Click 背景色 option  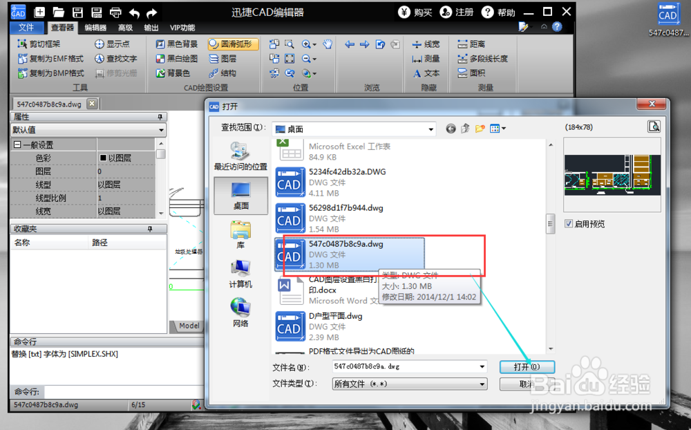coord(173,73)
